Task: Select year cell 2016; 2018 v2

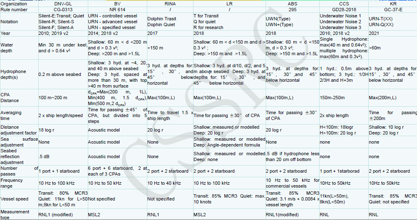Action: (x=344, y=34)
